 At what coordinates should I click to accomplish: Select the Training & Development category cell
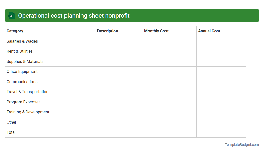[x=28, y=112]
